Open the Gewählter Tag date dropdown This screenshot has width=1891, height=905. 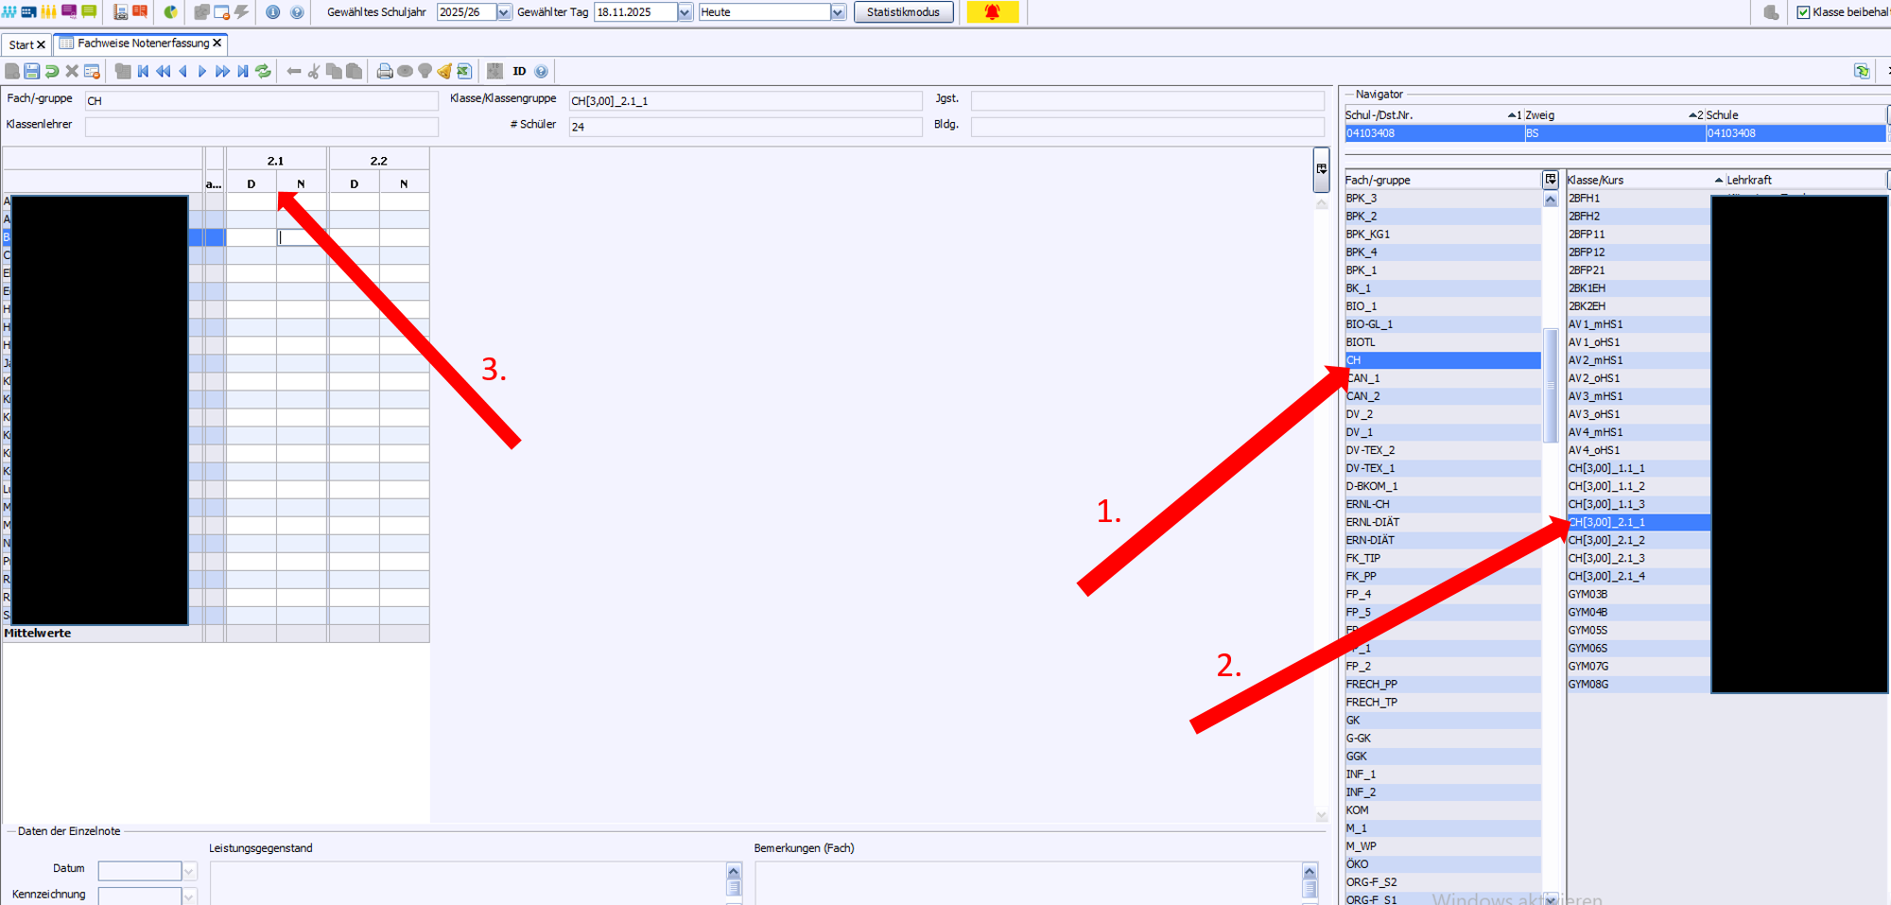(x=685, y=12)
